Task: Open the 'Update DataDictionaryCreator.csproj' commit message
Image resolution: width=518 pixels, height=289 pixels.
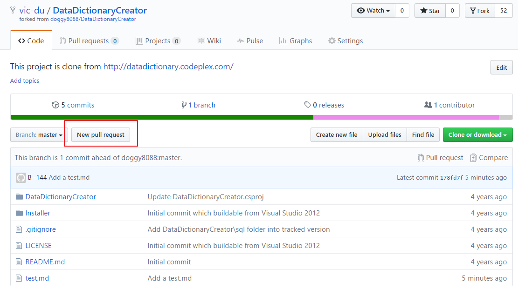Action: coord(206,197)
